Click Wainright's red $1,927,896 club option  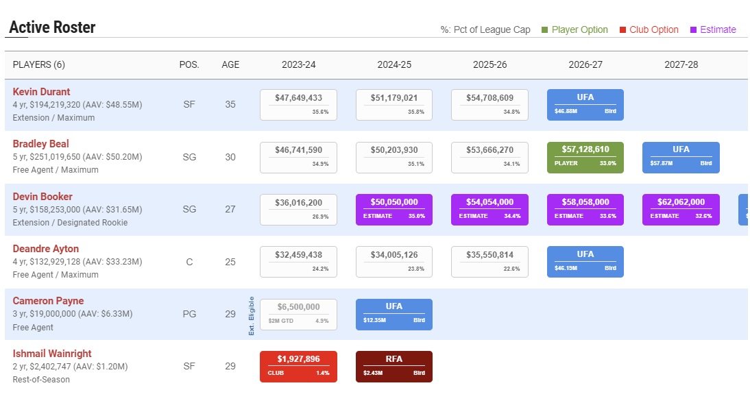tap(298, 367)
